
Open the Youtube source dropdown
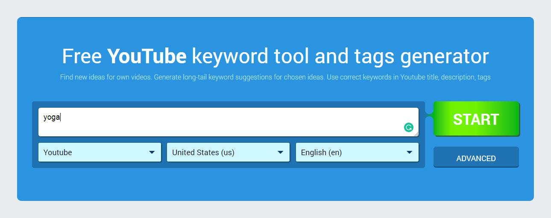click(100, 153)
